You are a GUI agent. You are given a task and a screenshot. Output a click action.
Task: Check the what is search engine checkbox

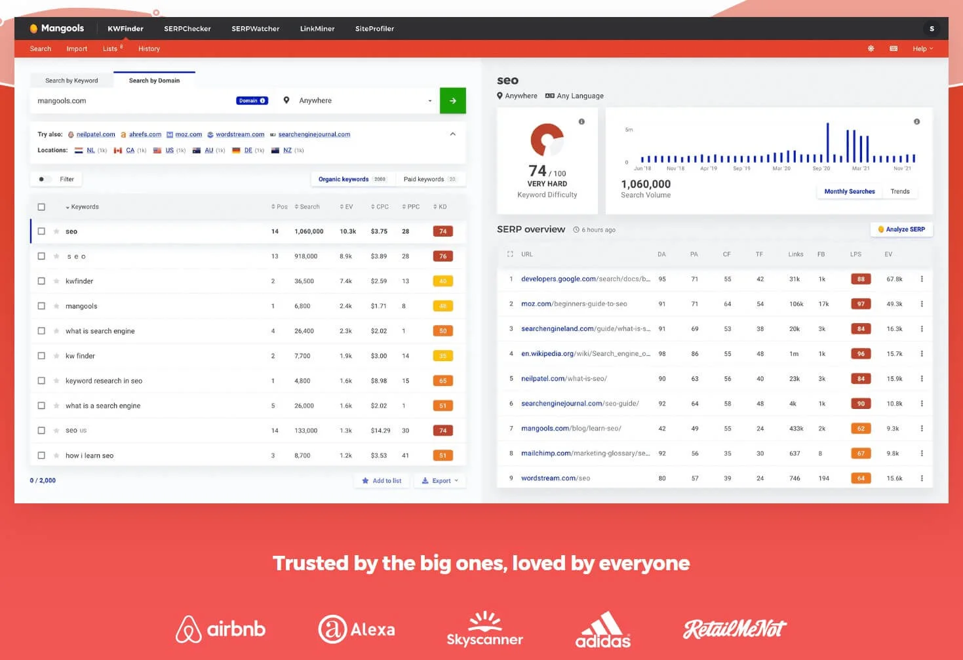pos(41,331)
